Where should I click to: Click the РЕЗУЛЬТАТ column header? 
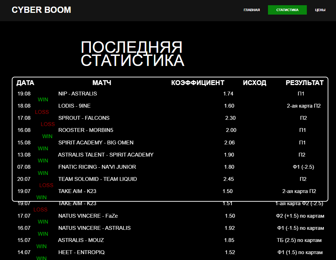point(304,83)
